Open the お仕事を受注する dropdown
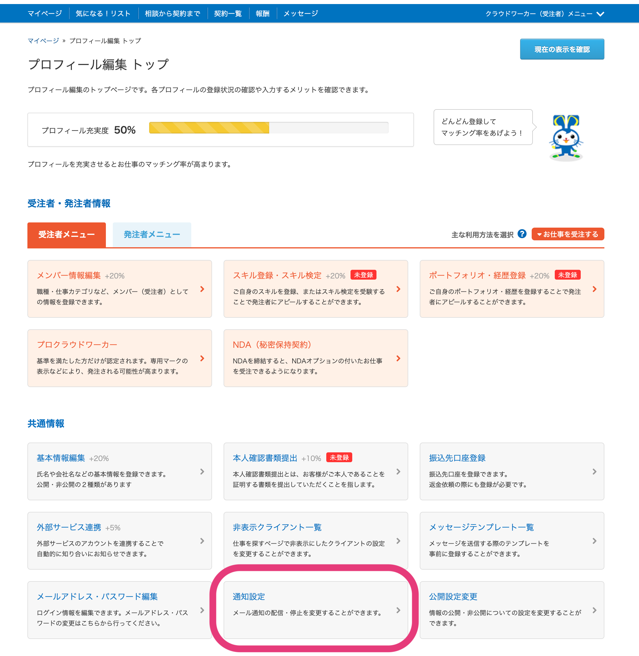The height and width of the screenshot is (656, 639). click(567, 234)
